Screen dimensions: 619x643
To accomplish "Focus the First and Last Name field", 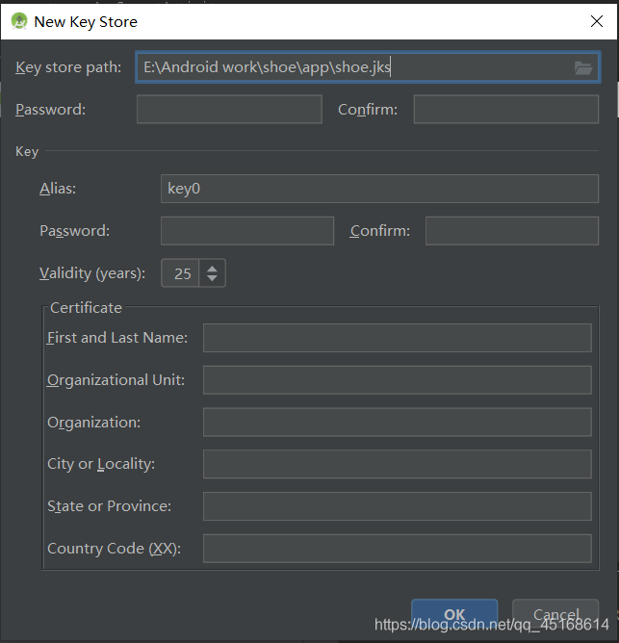I will tap(397, 338).
